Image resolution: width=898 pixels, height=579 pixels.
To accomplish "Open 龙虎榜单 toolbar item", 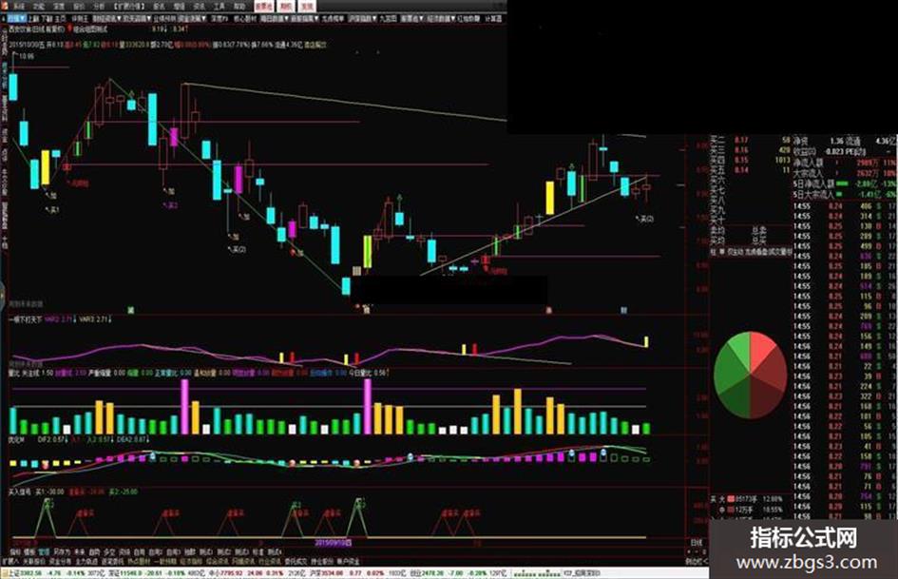I will [x=333, y=18].
